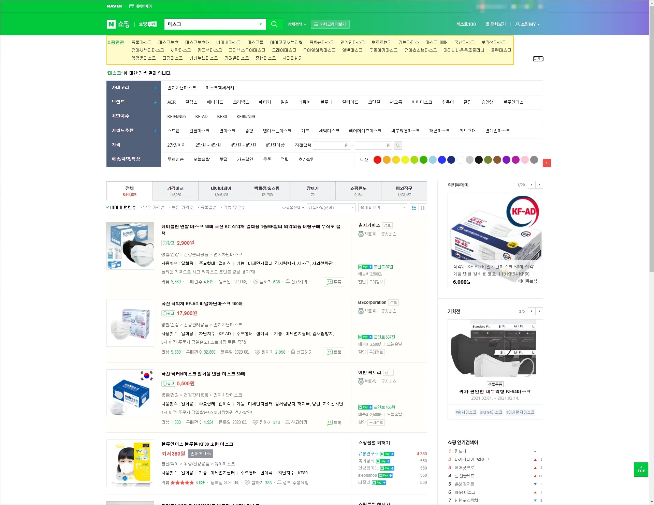Report the 에이클린 listing via 신고하기

pos(296,282)
